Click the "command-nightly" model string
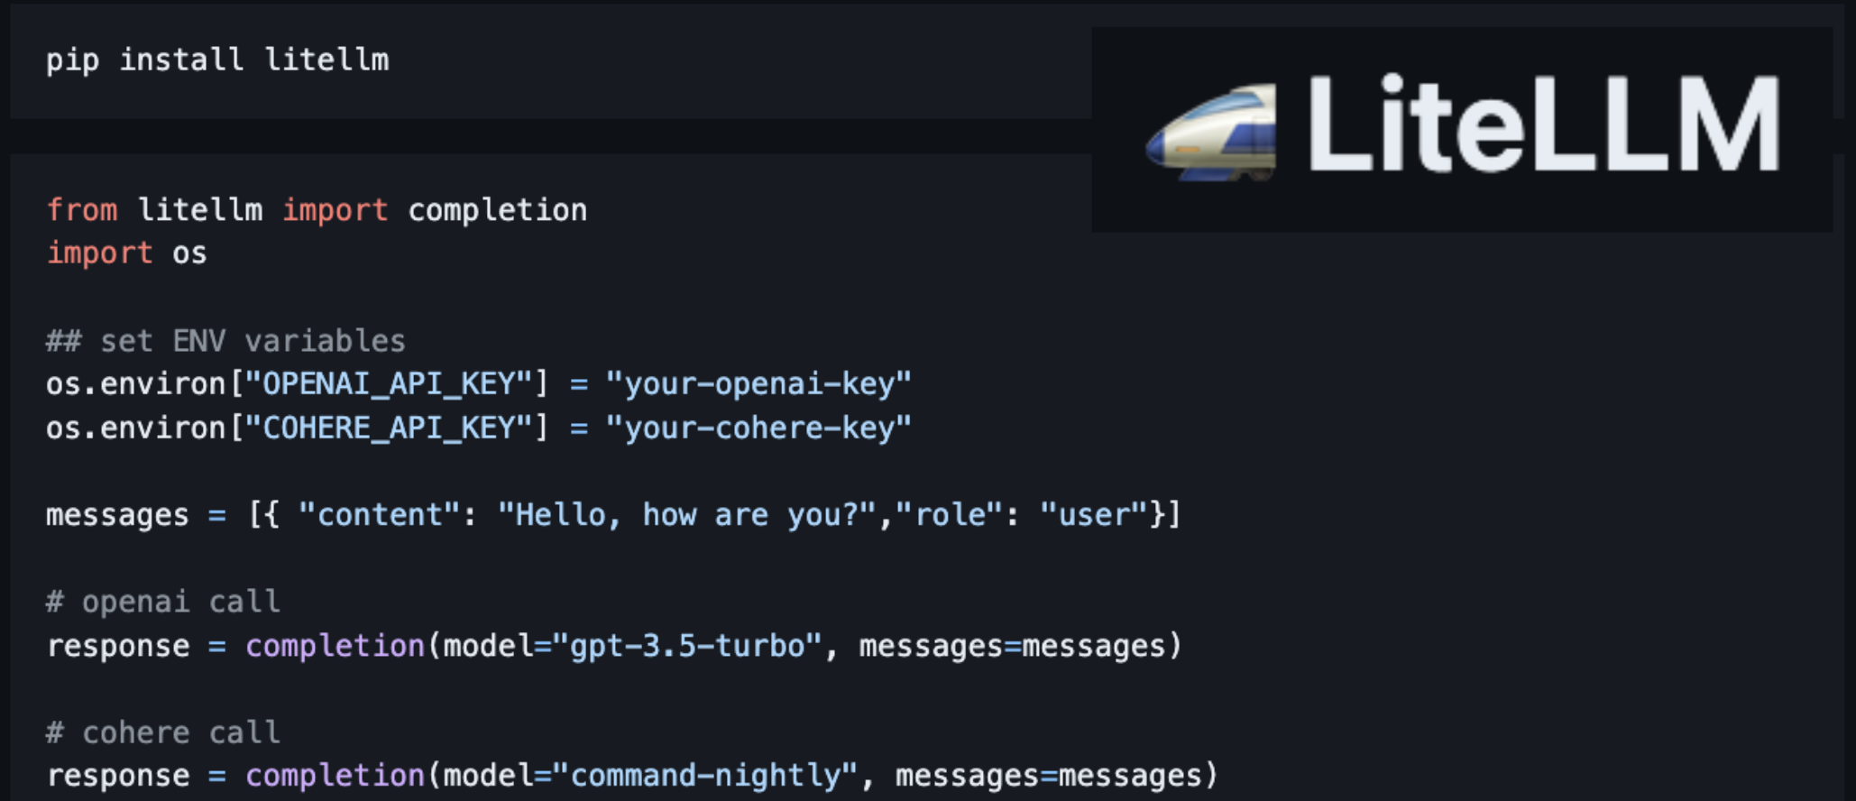Viewport: 1856px width, 801px height. 705,776
